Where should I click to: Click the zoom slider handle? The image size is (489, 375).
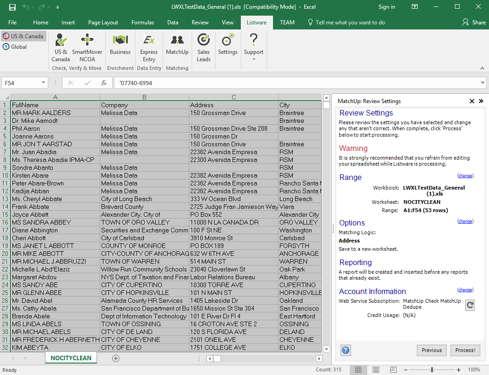click(432, 370)
